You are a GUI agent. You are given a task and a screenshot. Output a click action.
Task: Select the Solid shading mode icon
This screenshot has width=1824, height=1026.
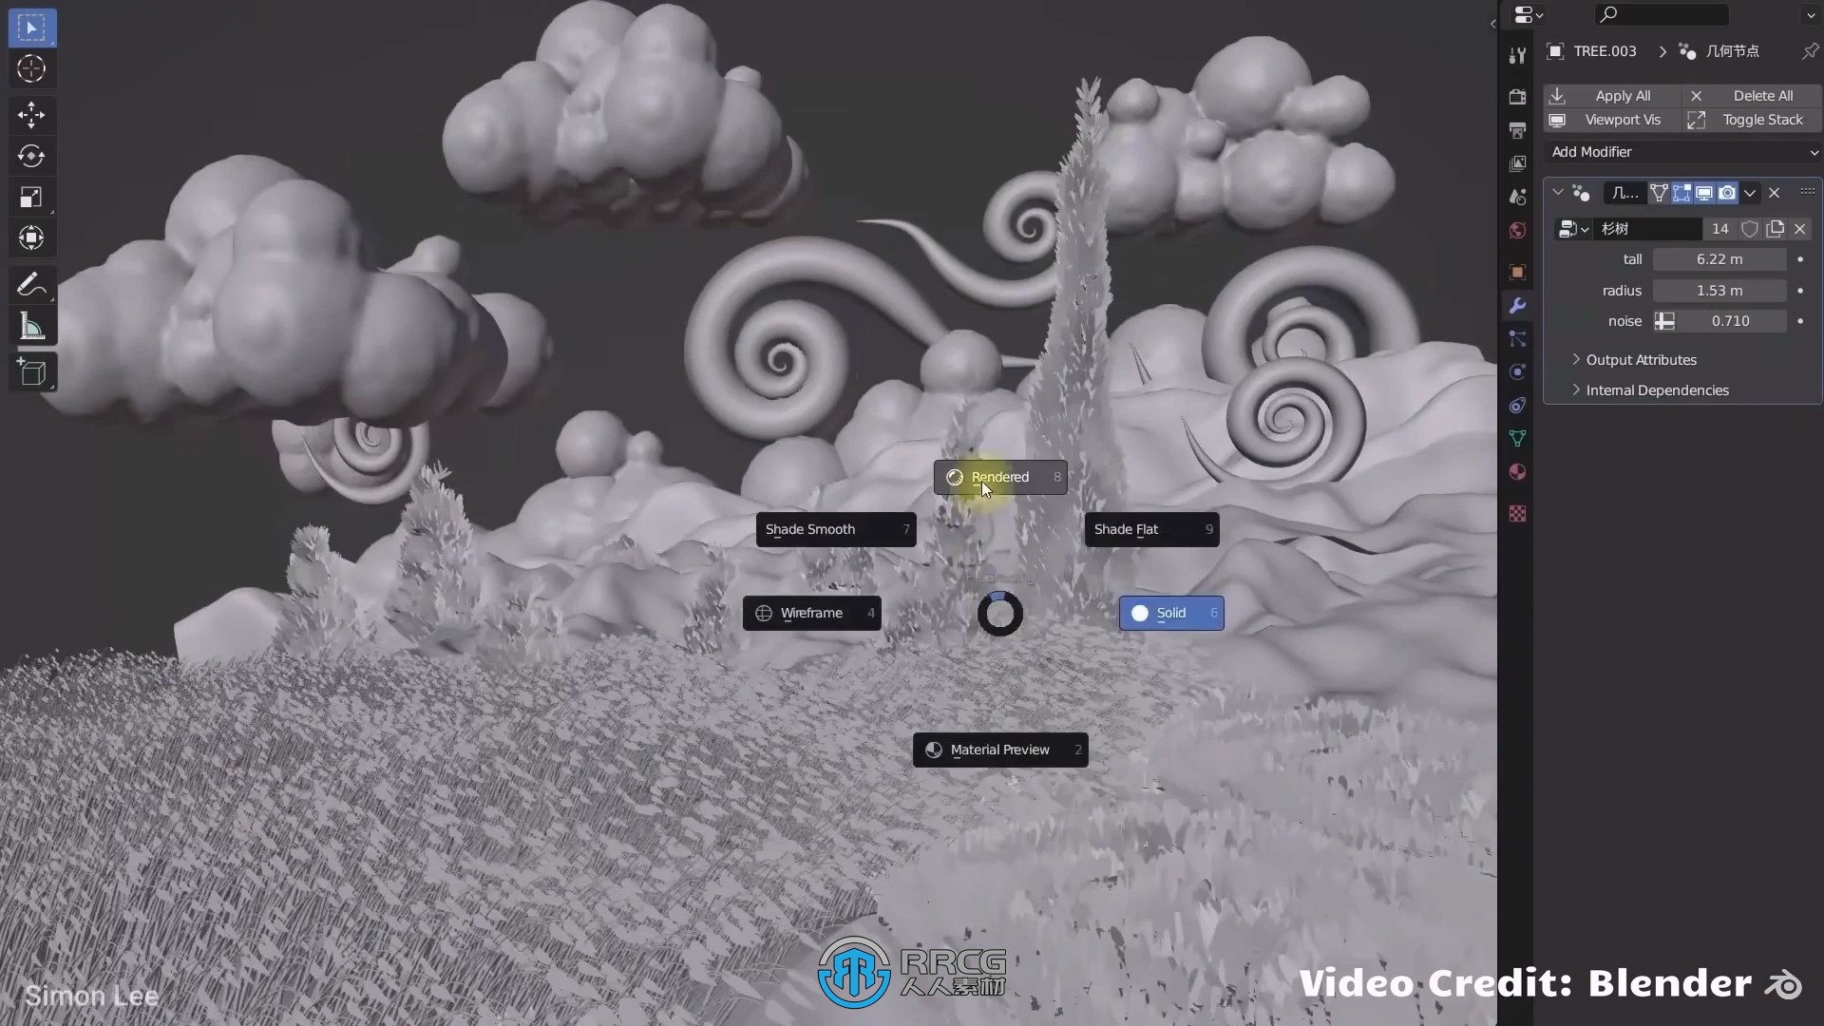coord(1140,613)
